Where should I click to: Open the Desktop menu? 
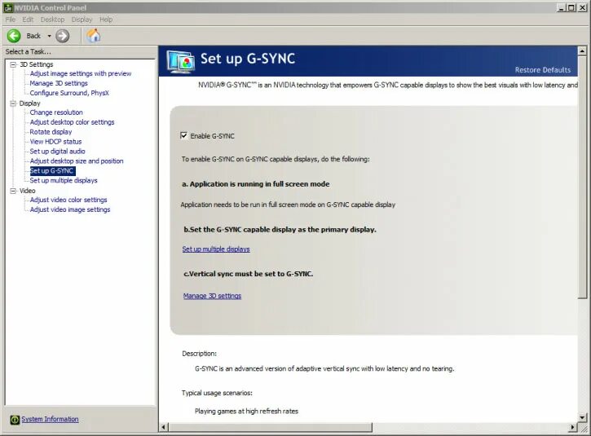(x=53, y=20)
